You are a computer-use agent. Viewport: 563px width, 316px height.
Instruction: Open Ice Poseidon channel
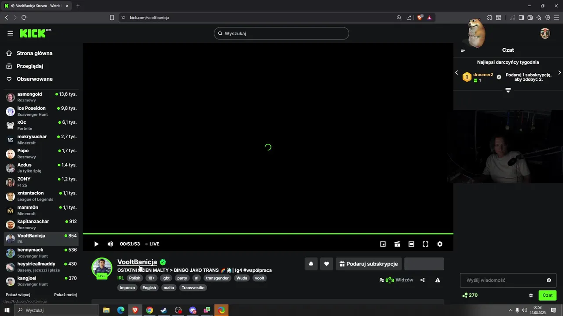(x=41, y=111)
